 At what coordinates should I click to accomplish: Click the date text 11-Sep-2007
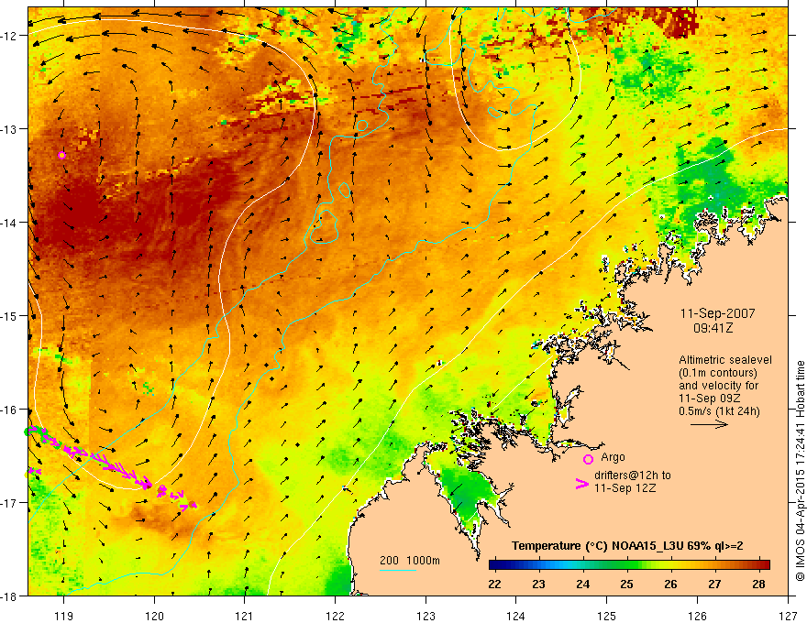click(x=717, y=313)
